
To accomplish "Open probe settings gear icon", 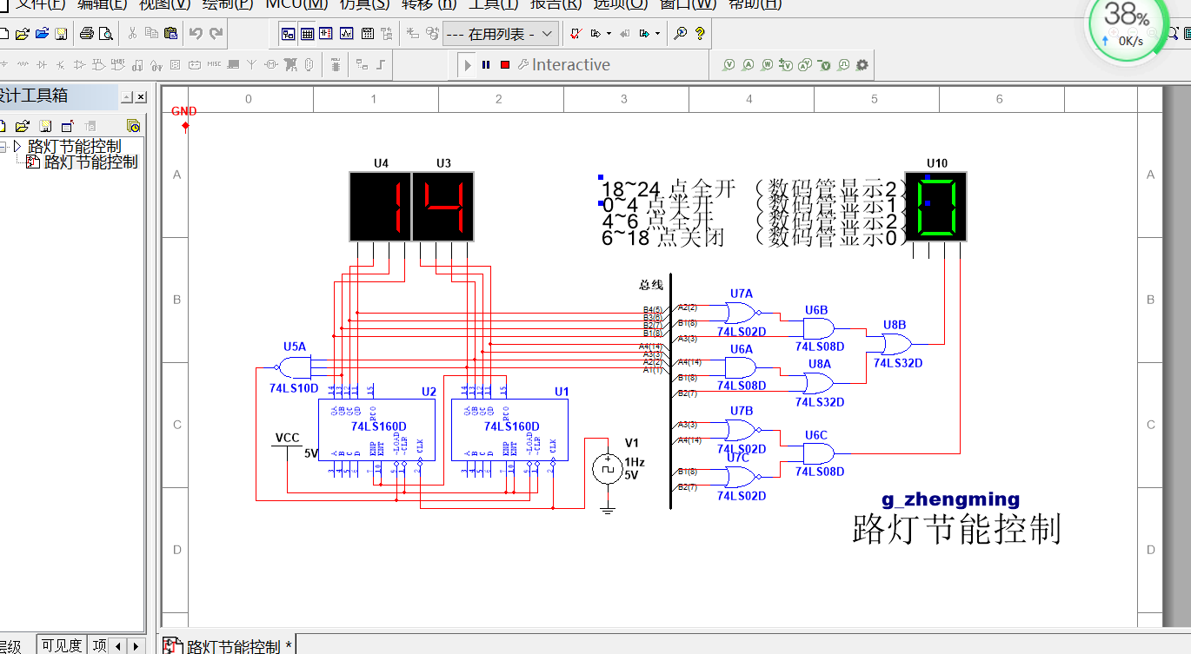I will (862, 65).
